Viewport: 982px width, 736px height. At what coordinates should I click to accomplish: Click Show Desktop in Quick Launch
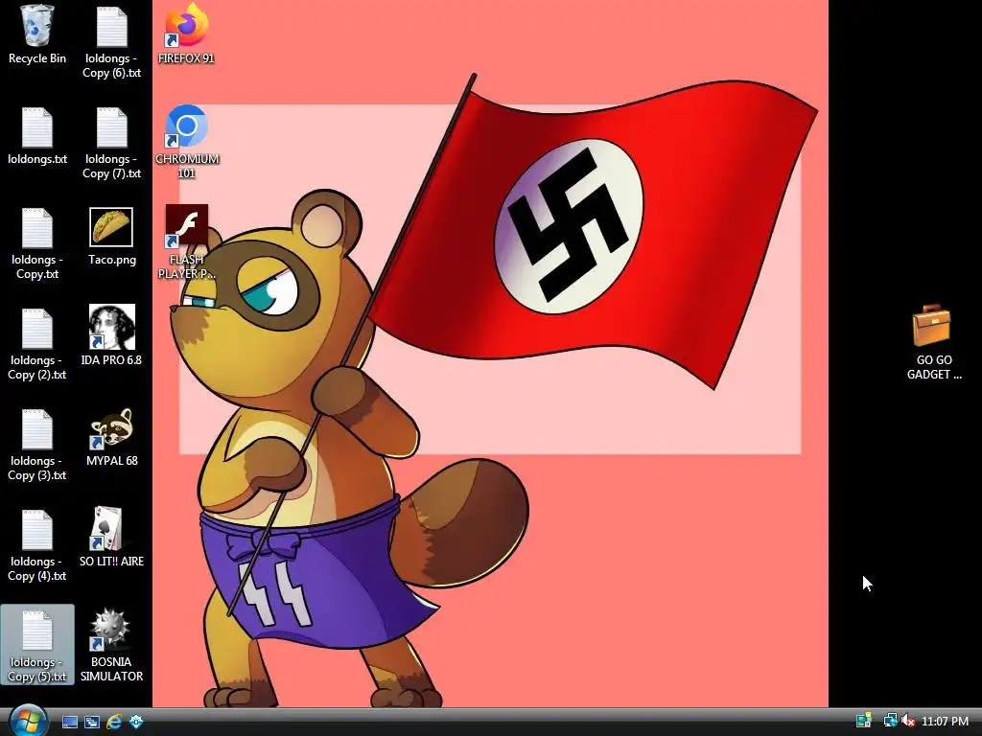[69, 722]
